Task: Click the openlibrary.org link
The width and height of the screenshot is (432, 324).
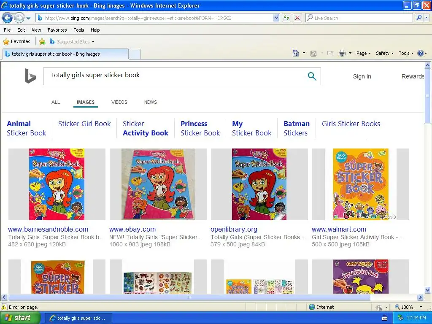Action: (234, 229)
